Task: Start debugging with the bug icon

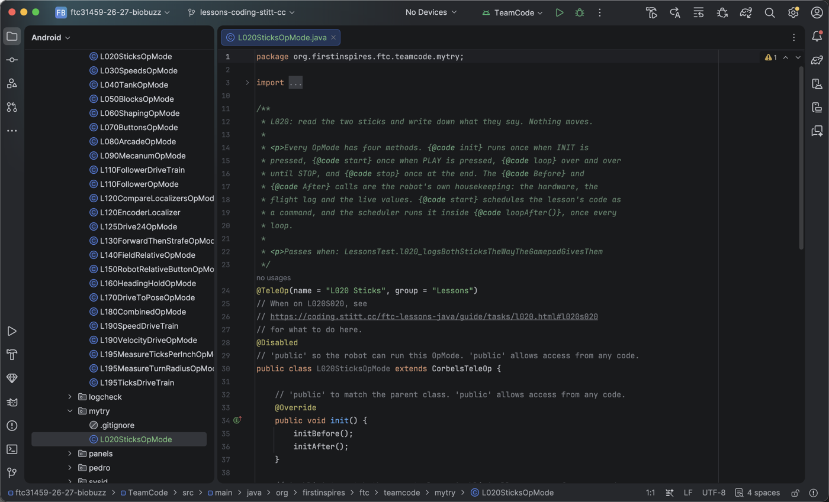Action: point(580,12)
